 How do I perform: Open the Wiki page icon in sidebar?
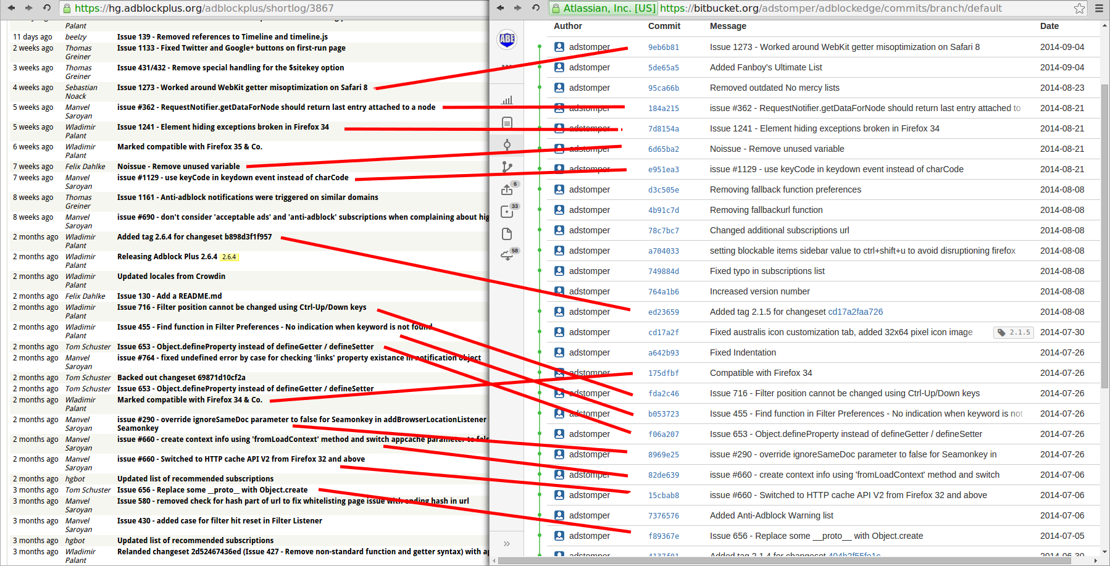507,234
